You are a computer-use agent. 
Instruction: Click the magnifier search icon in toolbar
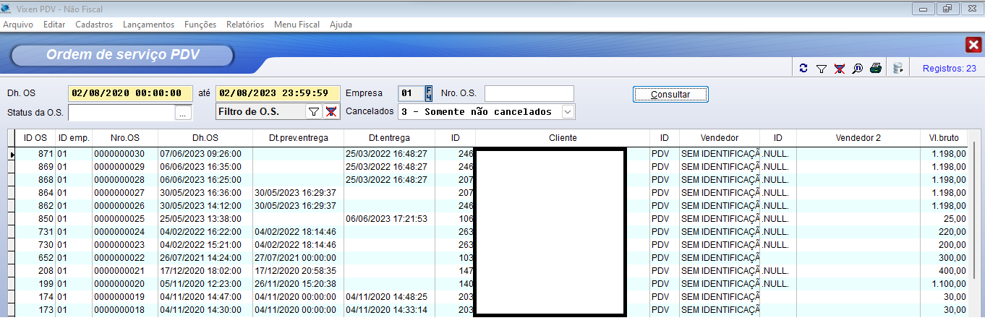pyautogui.click(x=858, y=69)
